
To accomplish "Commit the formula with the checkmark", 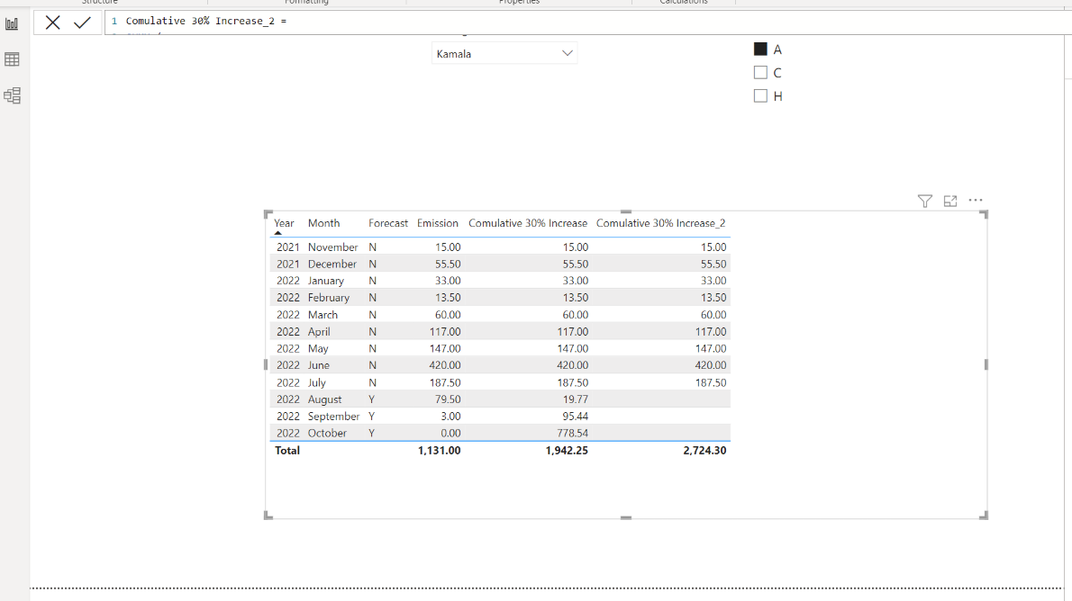I will click(83, 22).
